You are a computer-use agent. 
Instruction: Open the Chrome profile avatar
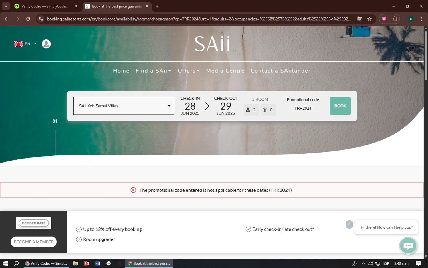coord(411,19)
